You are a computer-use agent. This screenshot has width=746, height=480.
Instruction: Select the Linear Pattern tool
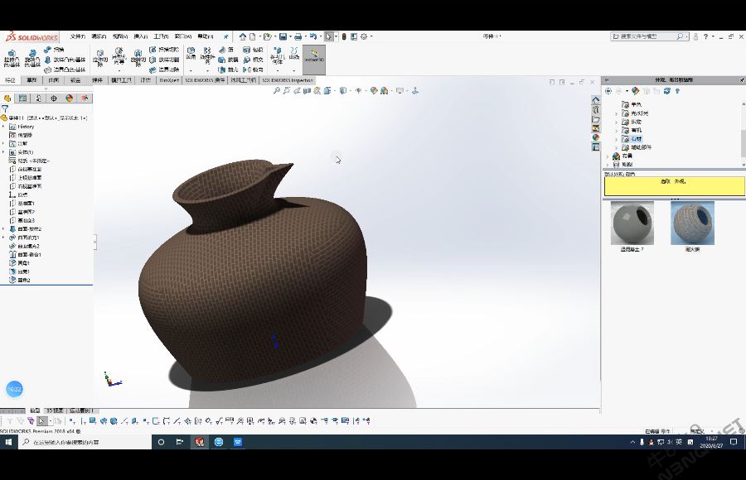[x=207, y=54]
